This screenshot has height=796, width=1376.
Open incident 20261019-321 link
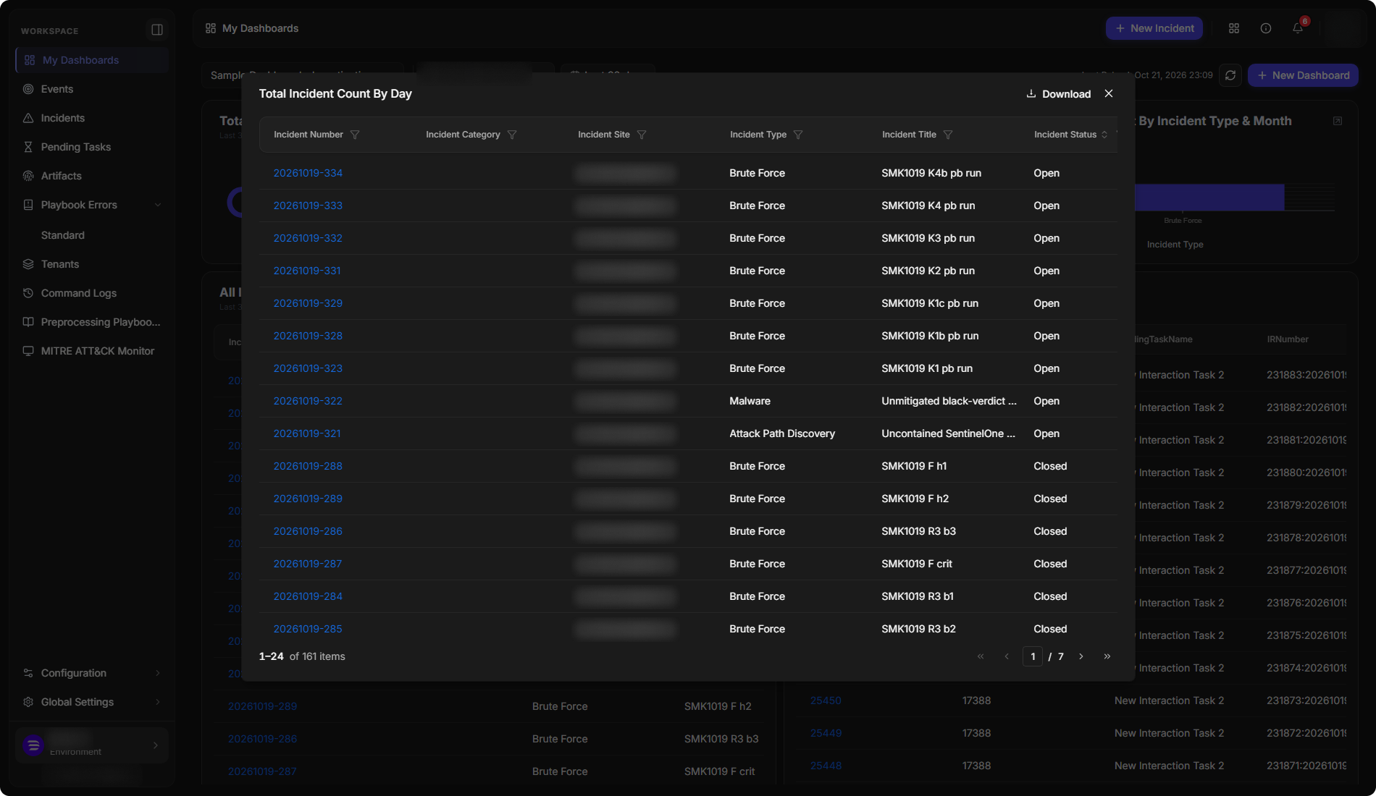coord(307,433)
